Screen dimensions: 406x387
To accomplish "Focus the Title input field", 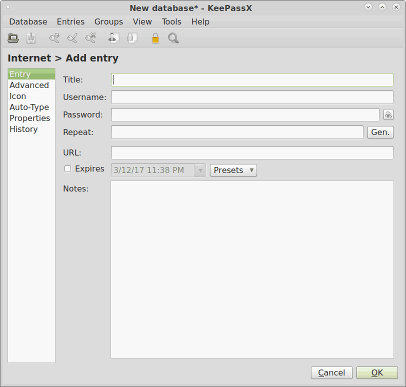I will [252, 79].
